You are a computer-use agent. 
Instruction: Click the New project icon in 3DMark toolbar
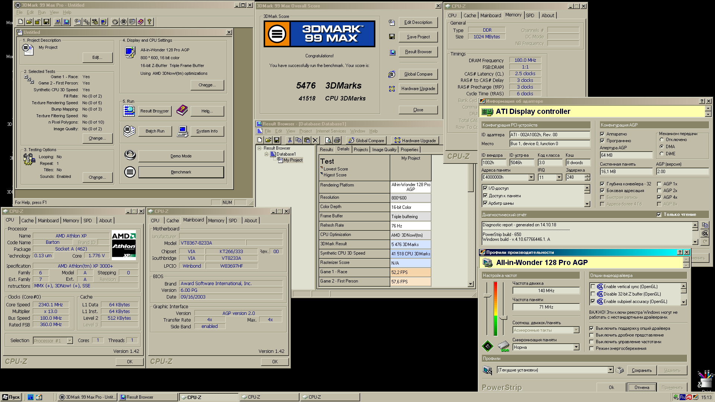point(21,22)
